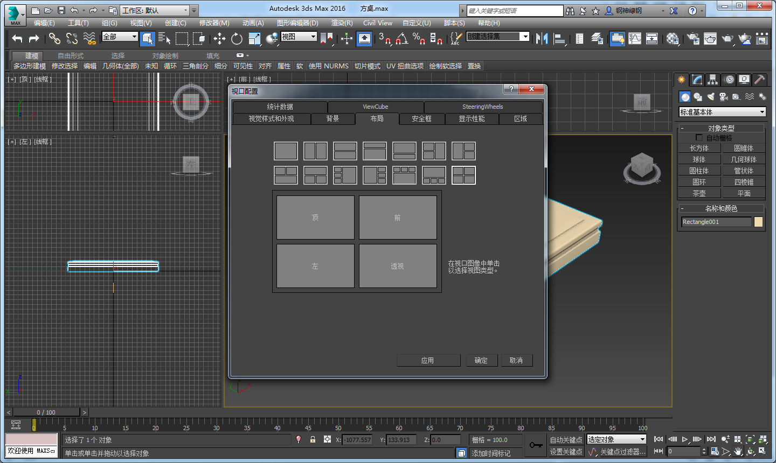Image resolution: width=776 pixels, height=463 pixels.
Task: Click the Mirror tool in main toolbar
Action: tap(542, 38)
